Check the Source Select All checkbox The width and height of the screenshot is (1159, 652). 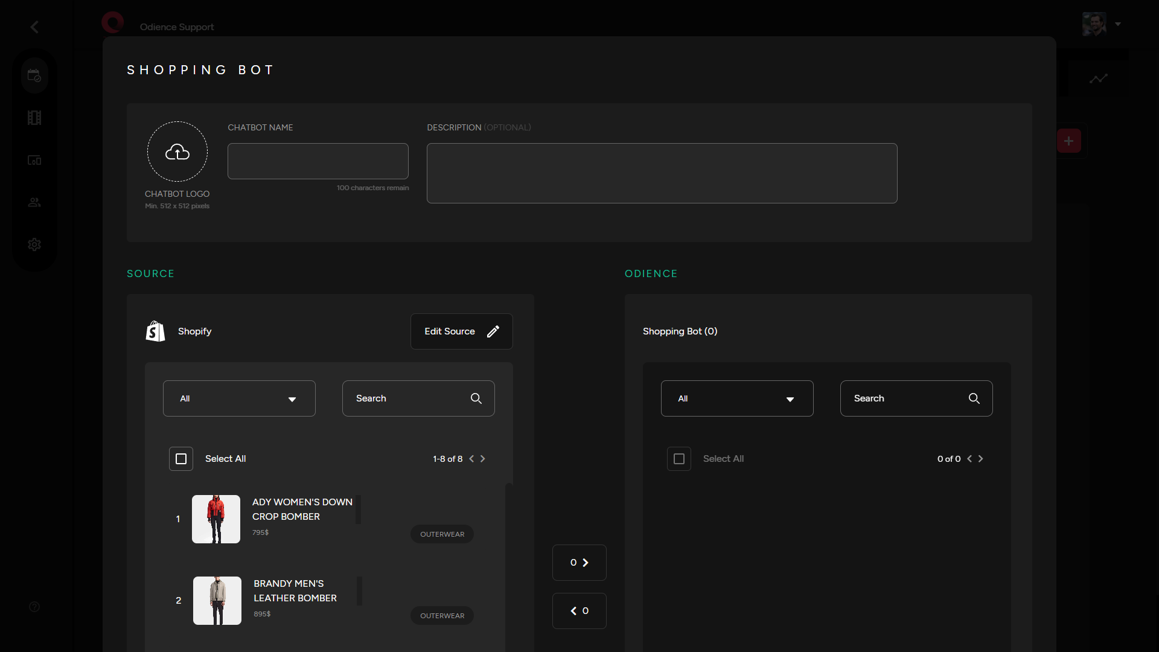pos(181,459)
